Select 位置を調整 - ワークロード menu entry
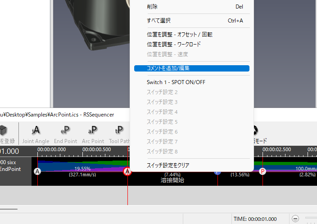The height and width of the screenshot is (224, 317). (173, 44)
